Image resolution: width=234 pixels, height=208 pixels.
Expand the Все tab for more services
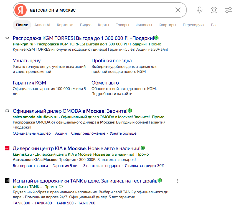pyautogui.click(x=214, y=25)
